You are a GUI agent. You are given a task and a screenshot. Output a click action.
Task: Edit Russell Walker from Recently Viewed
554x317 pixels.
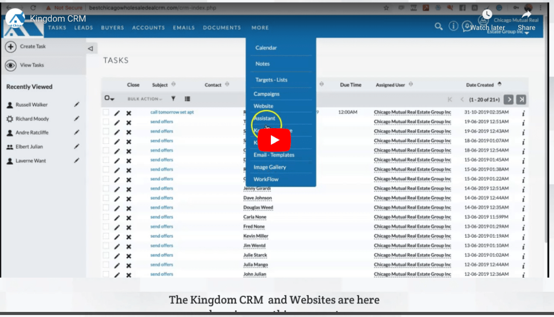(x=77, y=104)
